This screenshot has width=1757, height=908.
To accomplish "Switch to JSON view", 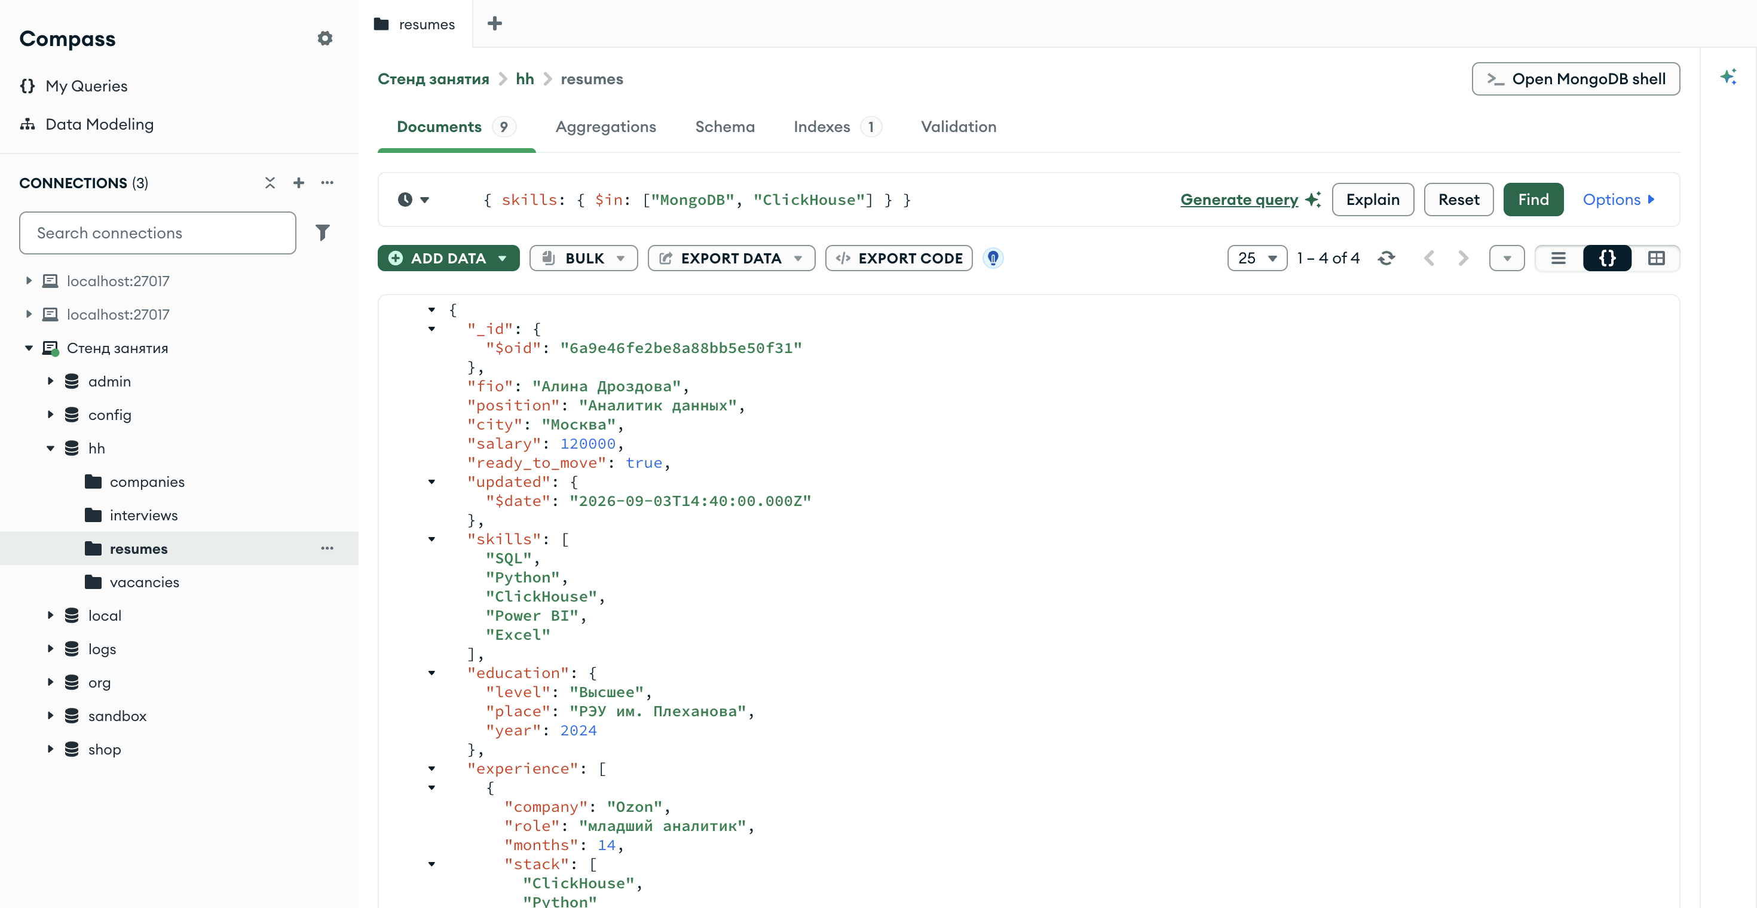I will coord(1607,258).
